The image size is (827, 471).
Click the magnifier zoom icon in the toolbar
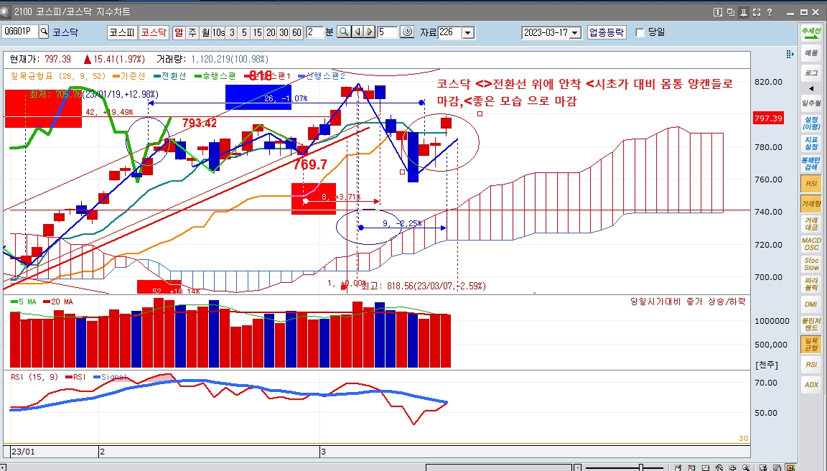coord(344,32)
